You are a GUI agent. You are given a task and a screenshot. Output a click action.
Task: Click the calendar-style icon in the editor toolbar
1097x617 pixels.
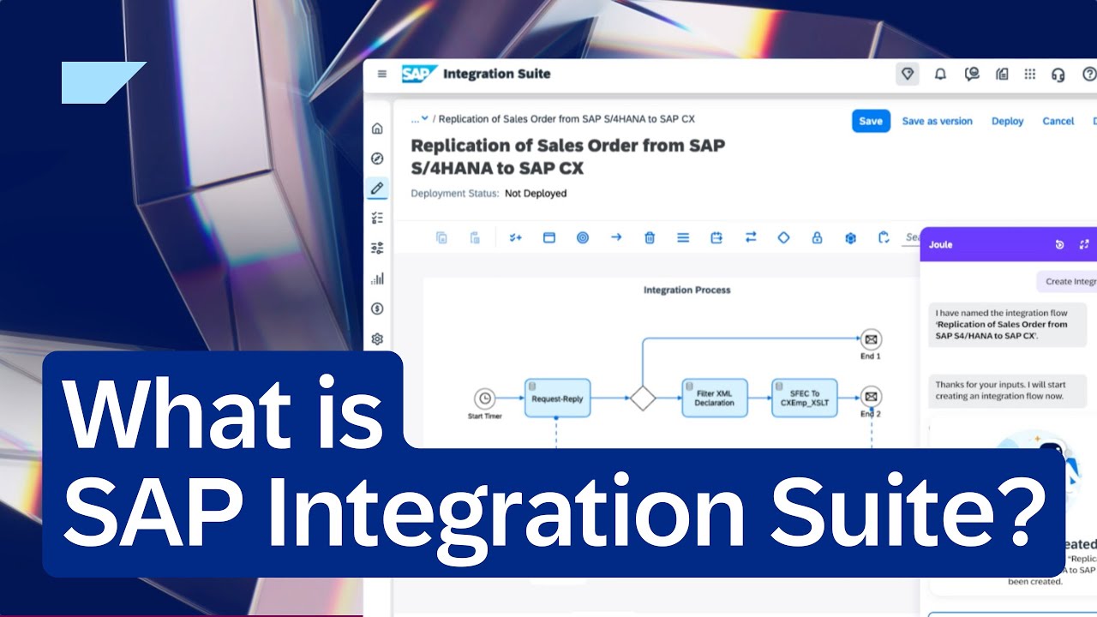pyautogui.click(x=716, y=237)
